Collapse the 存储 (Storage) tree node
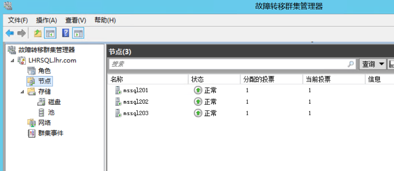394x171 pixels. coord(22,92)
